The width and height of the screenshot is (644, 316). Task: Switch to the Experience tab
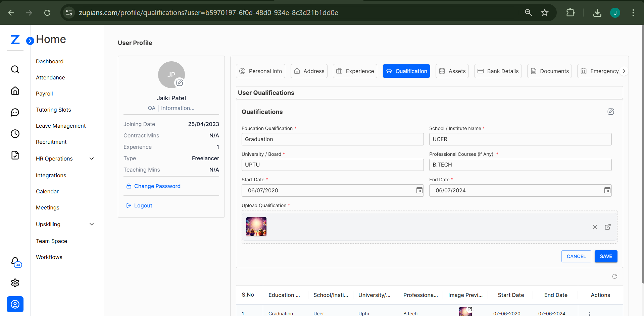355,71
